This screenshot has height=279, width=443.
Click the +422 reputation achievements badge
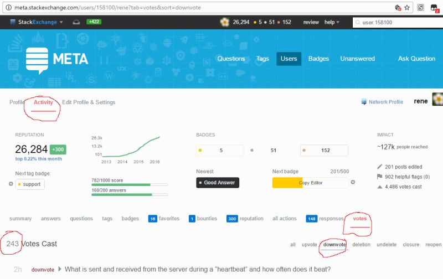pyautogui.click(x=94, y=22)
